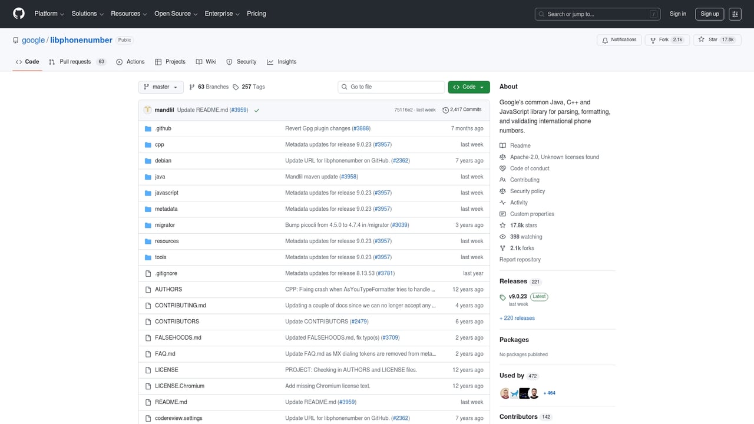Expand the Platform menu in header
754x424 pixels.
tap(49, 14)
